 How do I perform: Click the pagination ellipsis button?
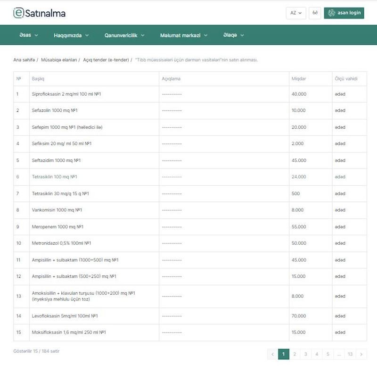(x=338, y=354)
